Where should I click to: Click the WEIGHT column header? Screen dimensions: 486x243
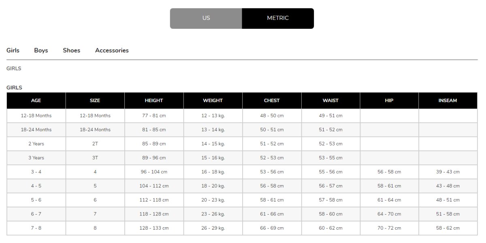tap(213, 100)
